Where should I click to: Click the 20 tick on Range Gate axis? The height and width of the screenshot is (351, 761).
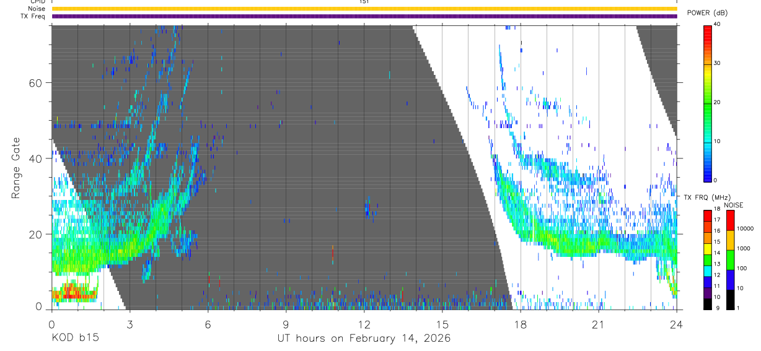pos(35,234)
